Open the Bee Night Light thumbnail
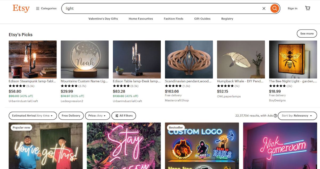 [x=293, y=59]
